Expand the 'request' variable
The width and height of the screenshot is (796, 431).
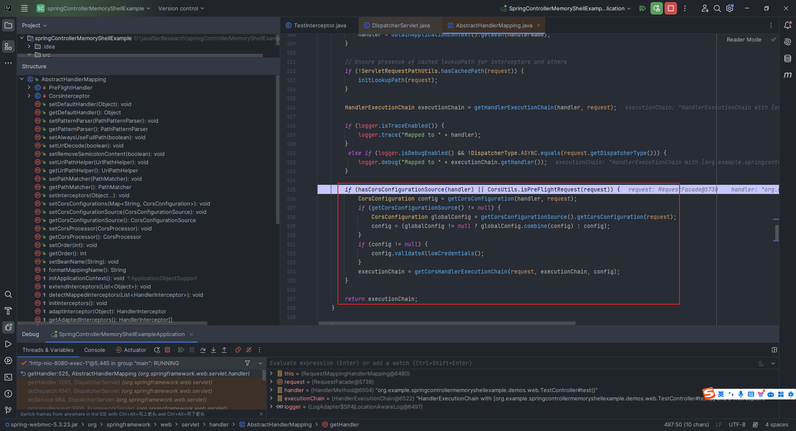(x=272, y=382)
